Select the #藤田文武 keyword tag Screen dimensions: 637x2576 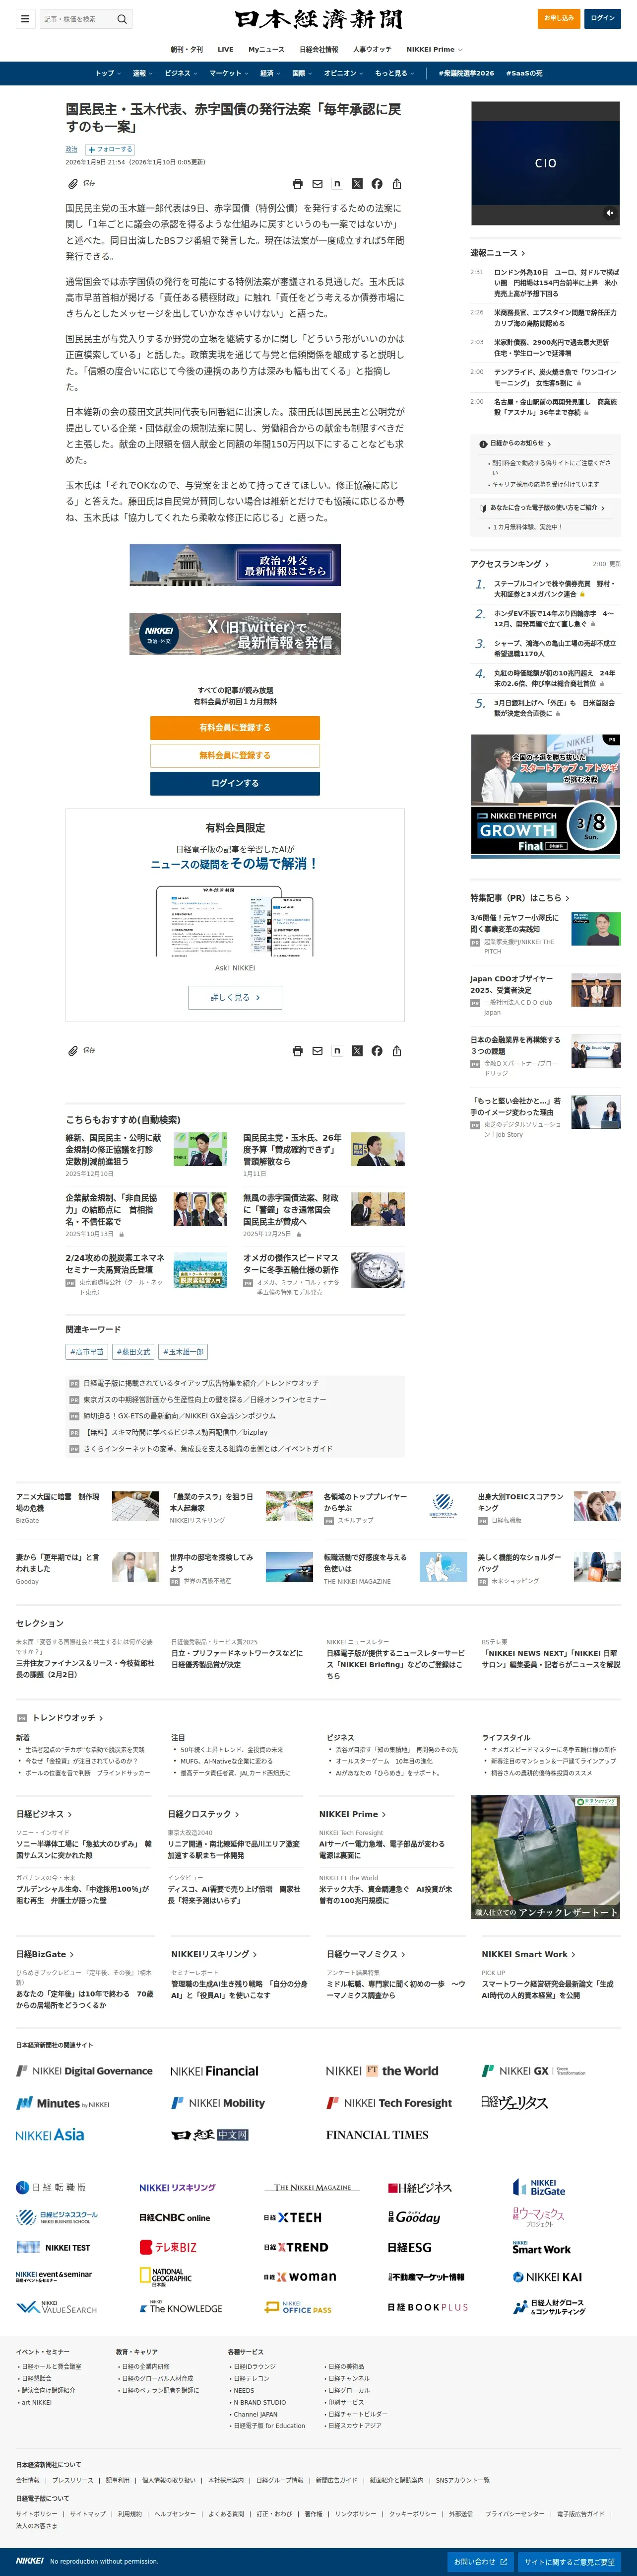(133, 1352)
